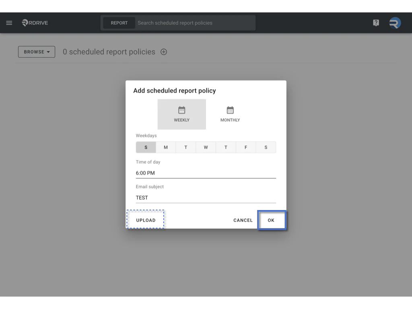Screen dimensions: 412x309
Task: Click the add scheduled report policy plus icon
Action: coord(164,51)
